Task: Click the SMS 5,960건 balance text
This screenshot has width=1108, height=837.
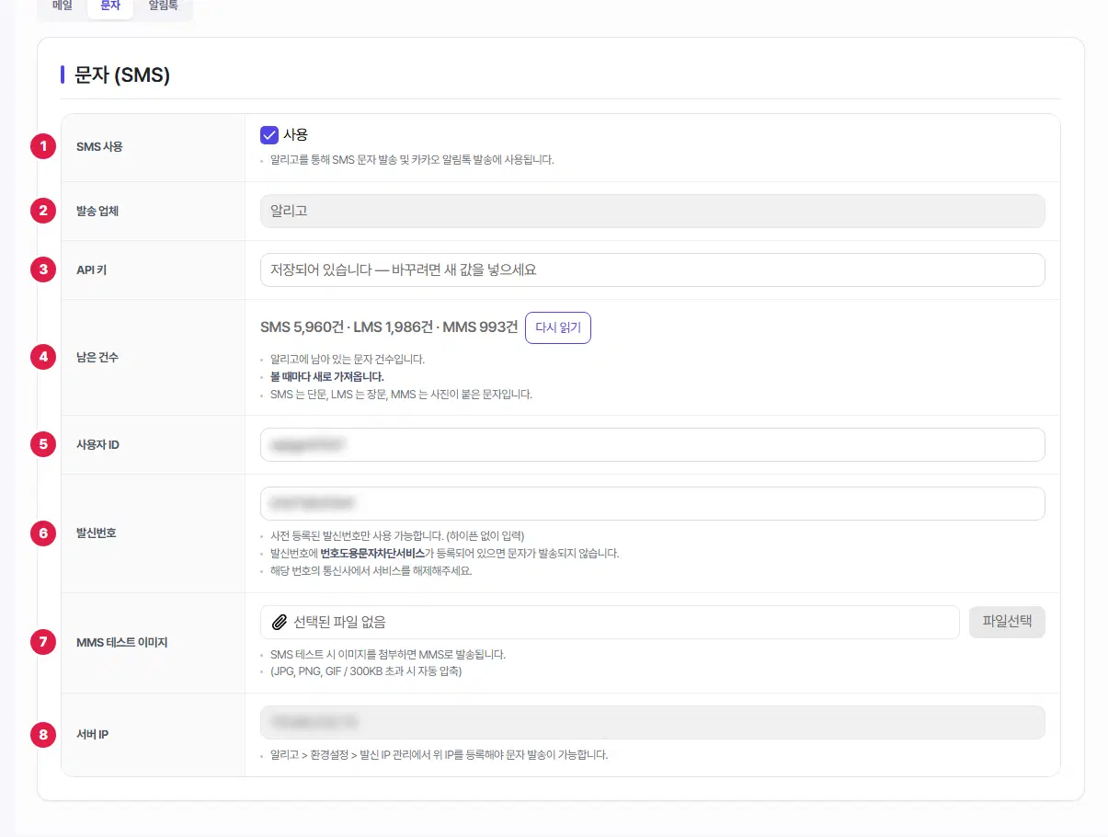Action: [x=301, y=327]
